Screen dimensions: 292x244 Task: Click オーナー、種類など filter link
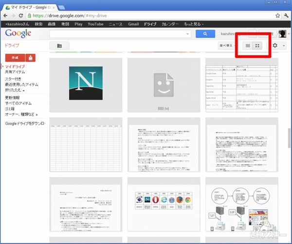coord(21,114)
